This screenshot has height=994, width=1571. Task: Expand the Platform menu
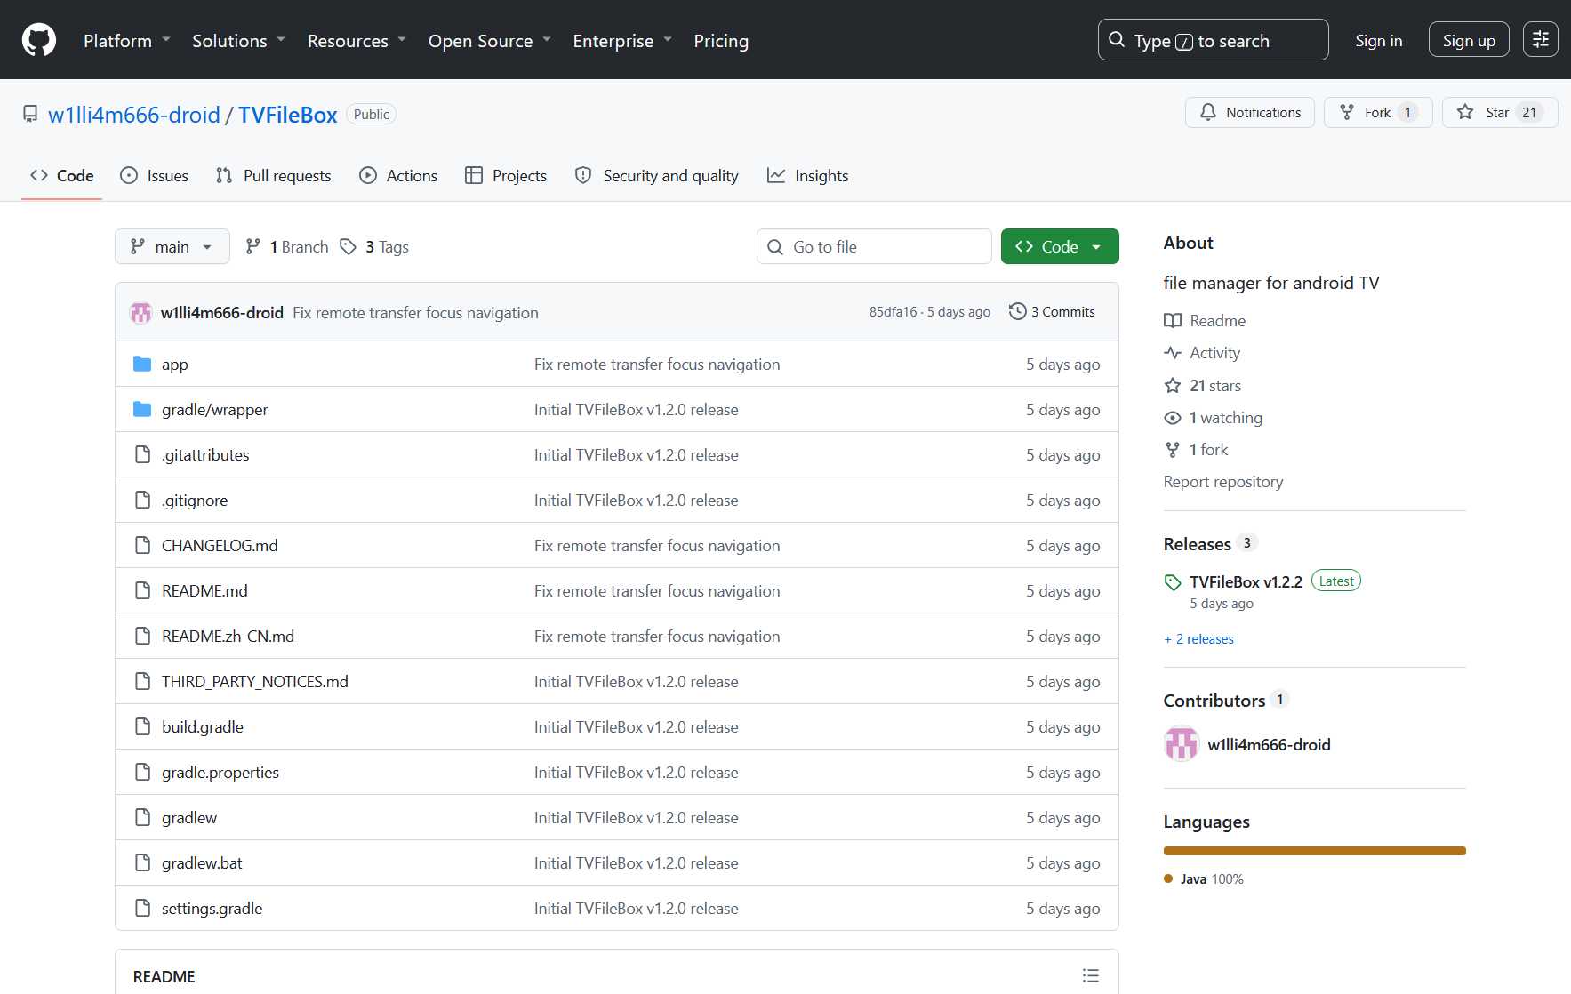(x=127, y=41)
